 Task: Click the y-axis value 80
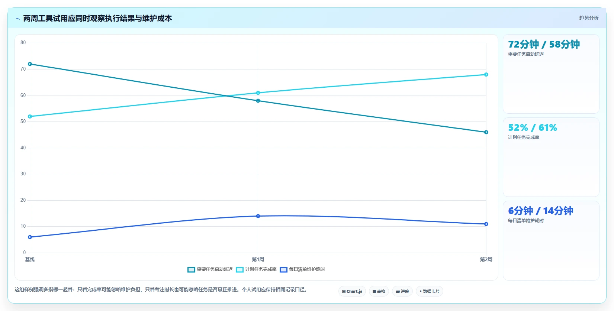pos(23,43)
